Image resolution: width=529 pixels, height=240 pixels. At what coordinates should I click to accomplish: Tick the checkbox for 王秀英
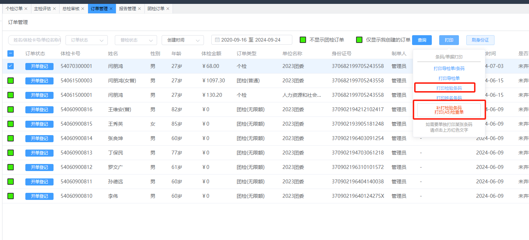coord(11,124)
